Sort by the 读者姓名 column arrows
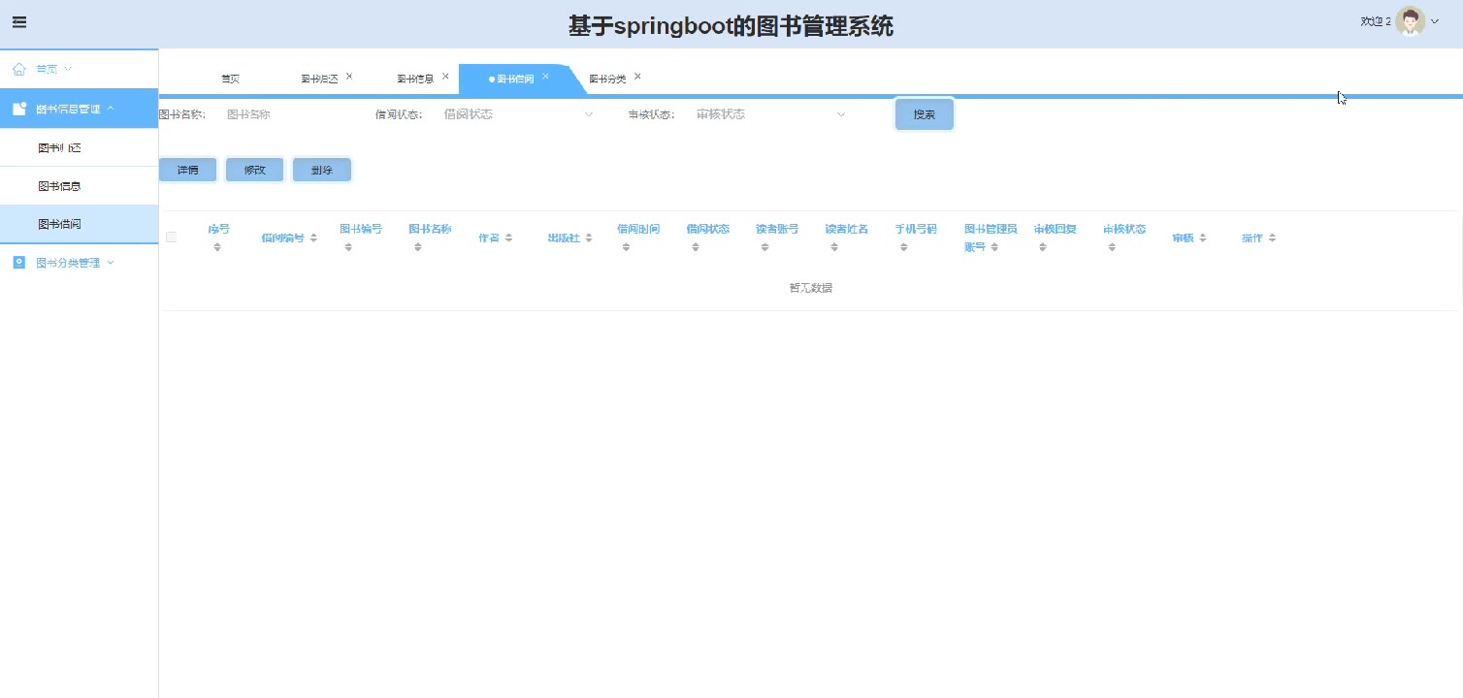This screenshot has height=698, width=1463. (834, 247)
